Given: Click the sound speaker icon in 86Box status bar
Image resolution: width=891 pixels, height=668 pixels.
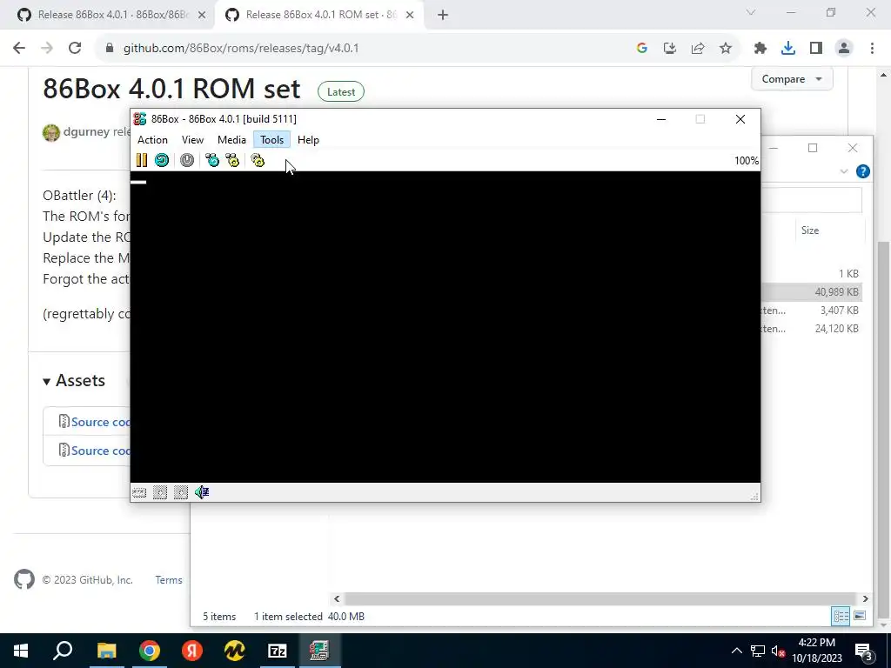Looking at the screenshot, I should point(202,492).
